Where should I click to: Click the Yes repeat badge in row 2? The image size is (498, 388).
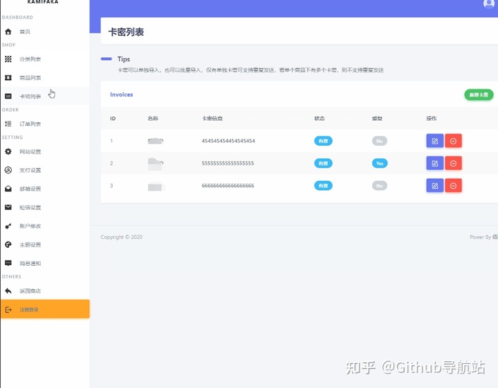click(380, 163)
